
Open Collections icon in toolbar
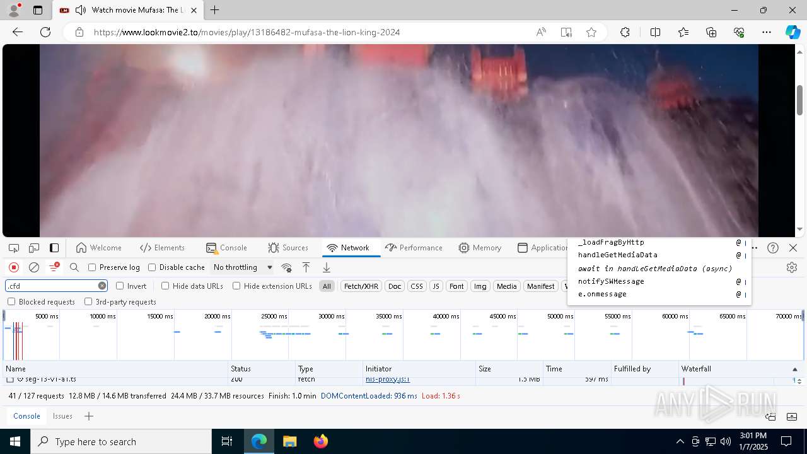click(711, 32)
